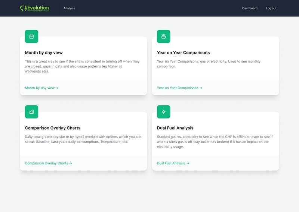This screenshot has height=212, width=299.
Task: Click the Evolution logo in header
Action: [x=34, y=8]
